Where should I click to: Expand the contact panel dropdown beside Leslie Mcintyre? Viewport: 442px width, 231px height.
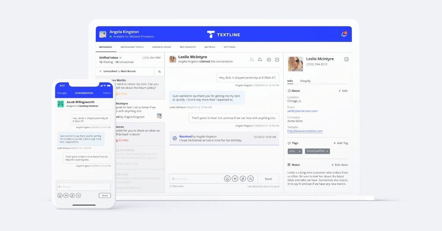347,59
